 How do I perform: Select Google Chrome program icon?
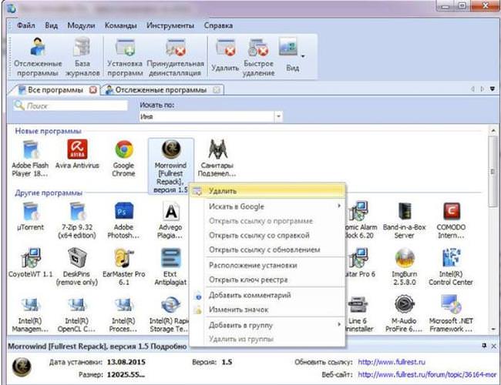tap(124, 159)
